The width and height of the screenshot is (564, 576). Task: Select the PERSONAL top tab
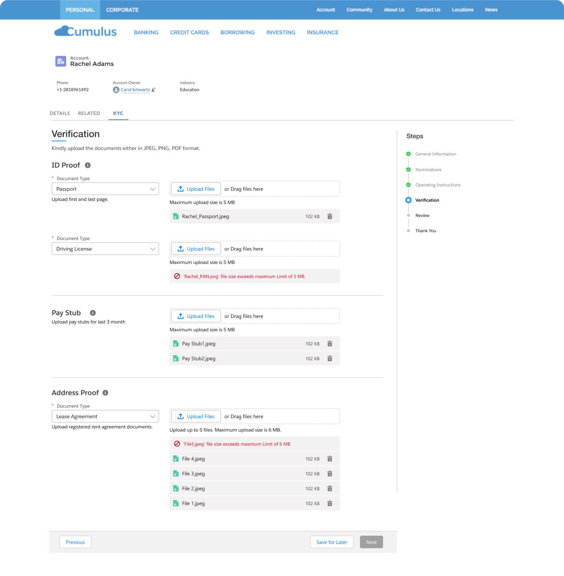(x=80, y=10)
